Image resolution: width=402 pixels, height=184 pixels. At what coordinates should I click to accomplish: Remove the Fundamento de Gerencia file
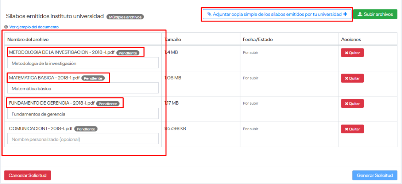point(352,103)
